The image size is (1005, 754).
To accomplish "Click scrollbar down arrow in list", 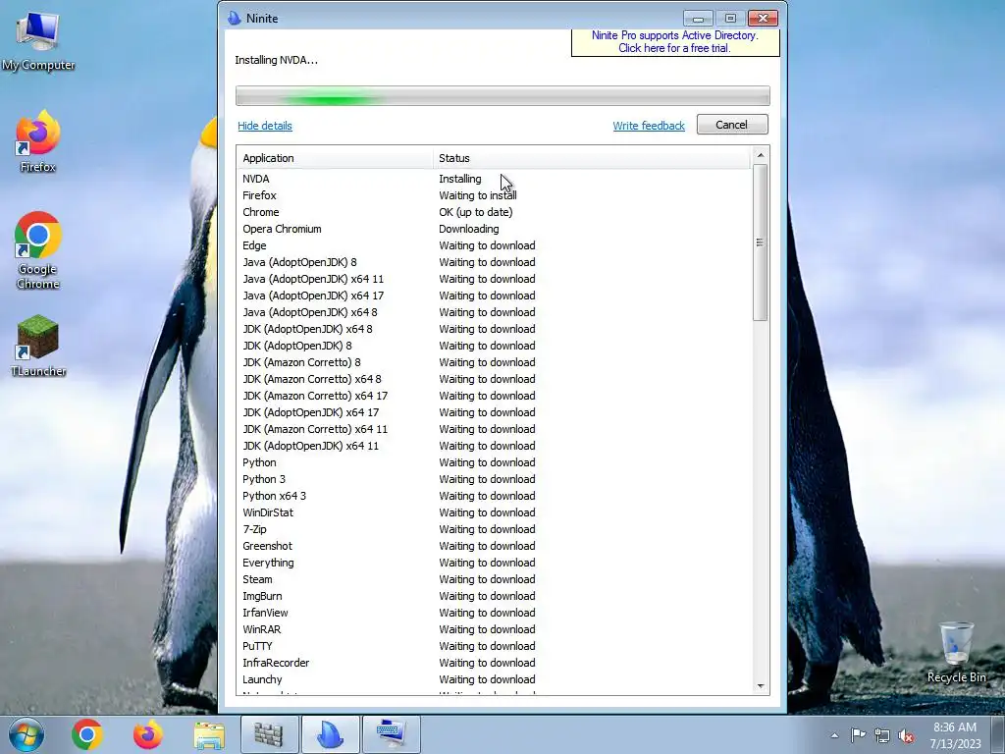I will (x=761, y=685).
